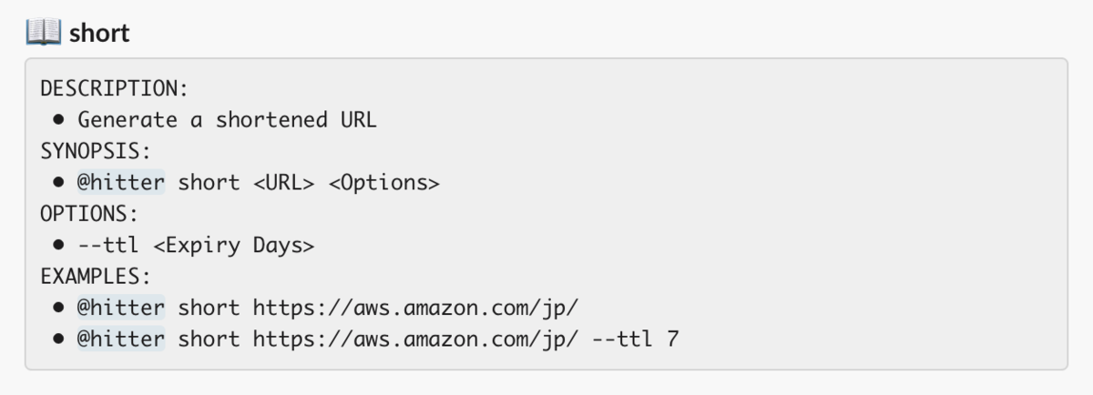Image resolution: width=1093 pixels, height=395 pixels.
Task: Click the <Options> placeholder in synopsis
Action: click(x=383, y=183)
